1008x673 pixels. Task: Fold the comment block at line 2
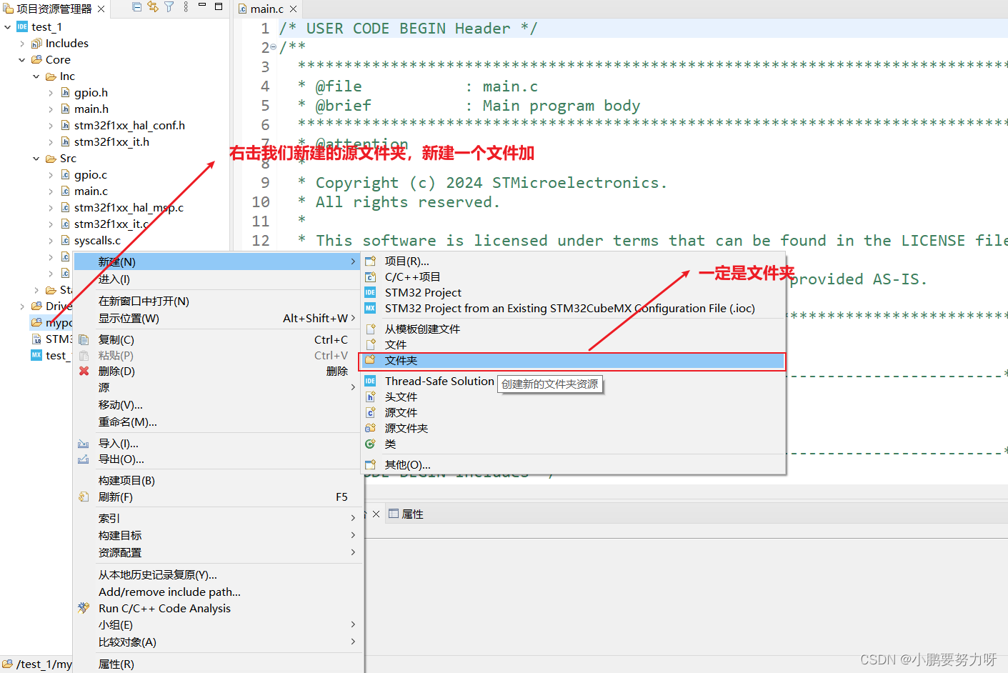274,47
